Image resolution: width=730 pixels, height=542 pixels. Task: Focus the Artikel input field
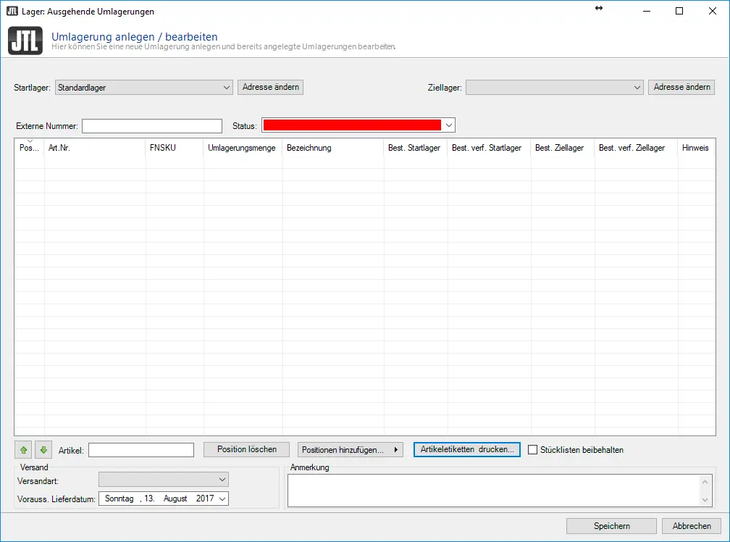141,450
